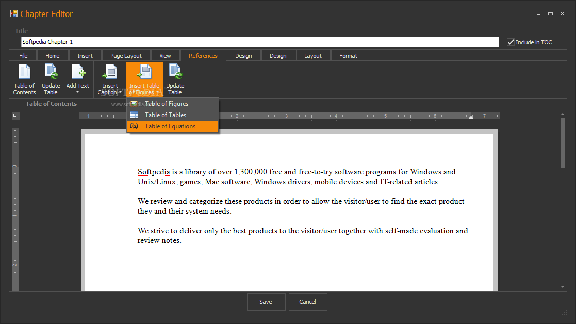Screen dimensions: 576x324
Task: Click the scrollbar down arrow
Action: pyautogui.click(x=563, y=287)
